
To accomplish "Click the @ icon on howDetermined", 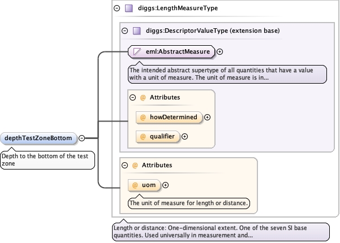I will click(x=143, y=118).
